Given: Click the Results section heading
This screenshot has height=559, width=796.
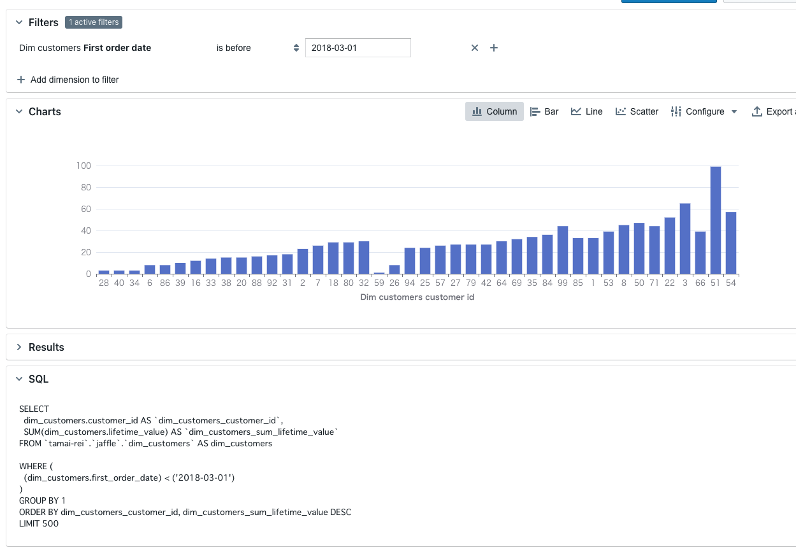Looking at the screenshot, I should (47, 347).
